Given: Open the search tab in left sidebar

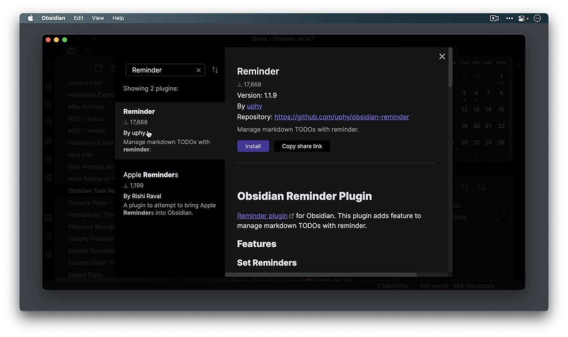Looking at the screenshot, I should pyautogui.click(x=89, y=51).
